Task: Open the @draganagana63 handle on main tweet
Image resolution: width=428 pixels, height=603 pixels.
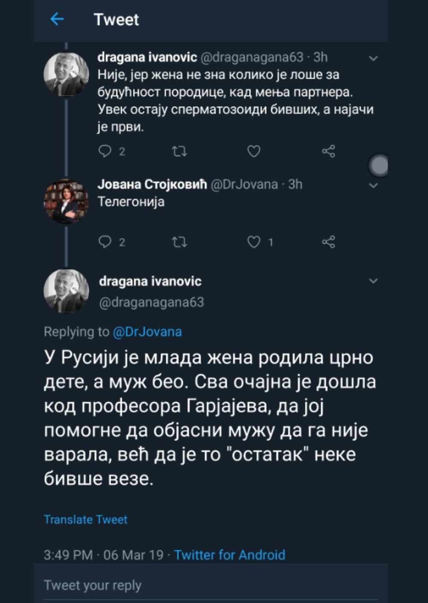Action: [x=152, y=303]
